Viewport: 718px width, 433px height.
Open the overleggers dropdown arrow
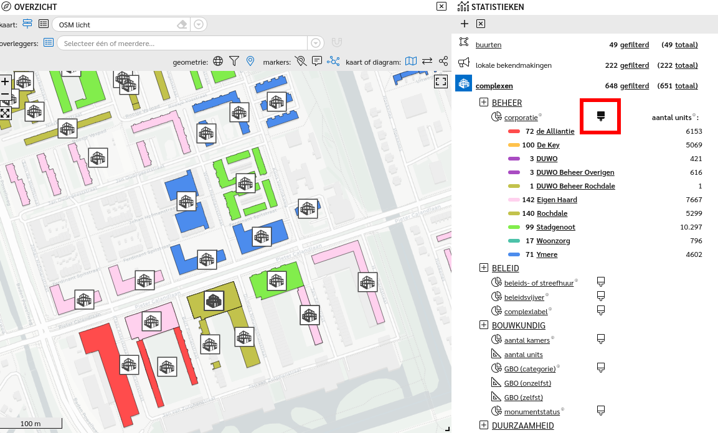[316, 43]
